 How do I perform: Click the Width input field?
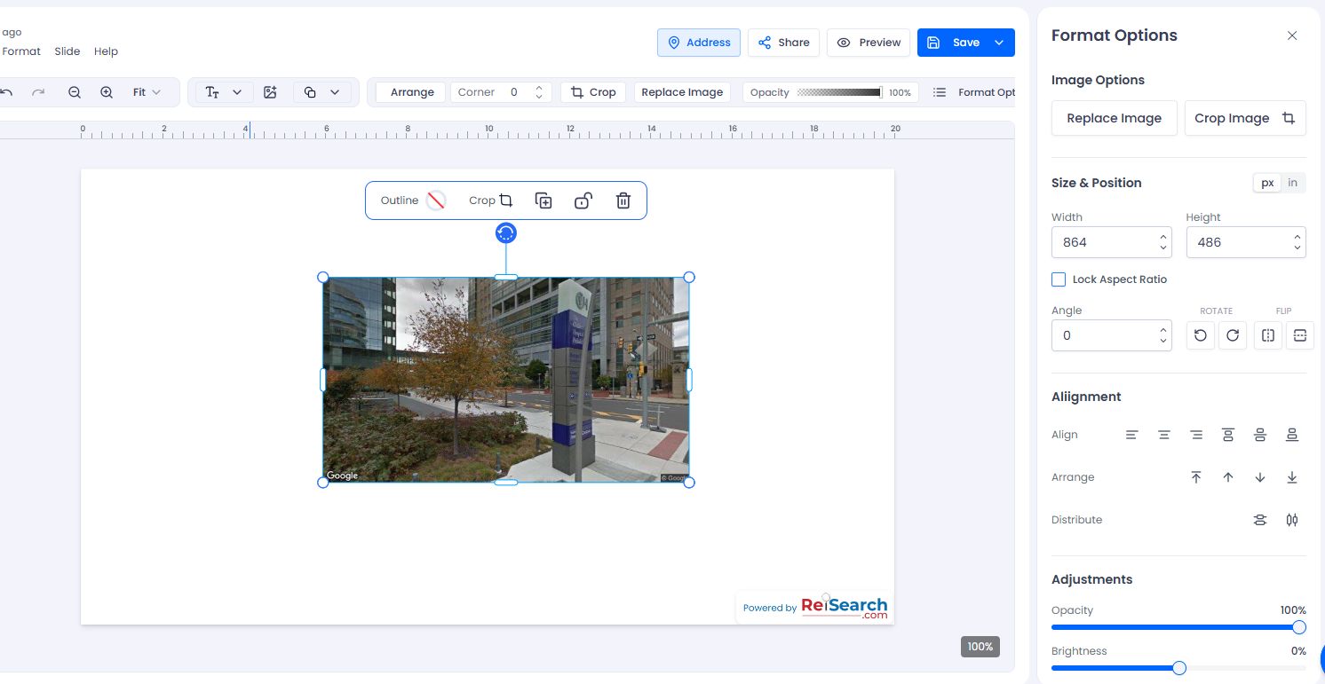1111,242
